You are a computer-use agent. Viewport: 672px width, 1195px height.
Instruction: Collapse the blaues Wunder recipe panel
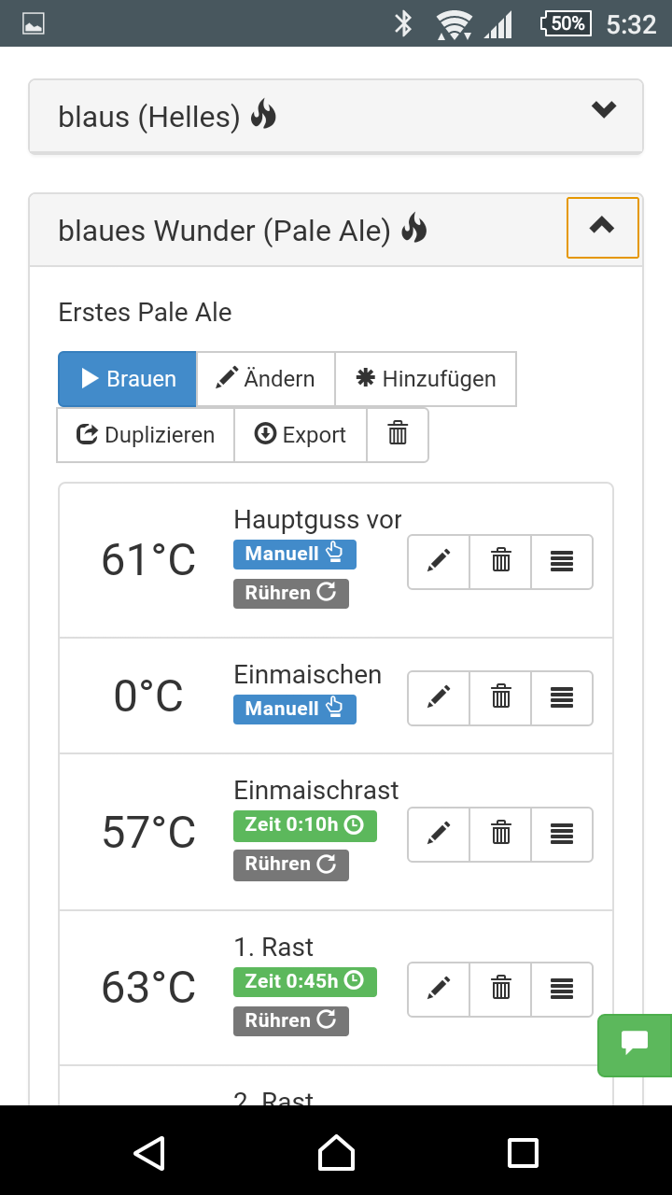point(602,227)
